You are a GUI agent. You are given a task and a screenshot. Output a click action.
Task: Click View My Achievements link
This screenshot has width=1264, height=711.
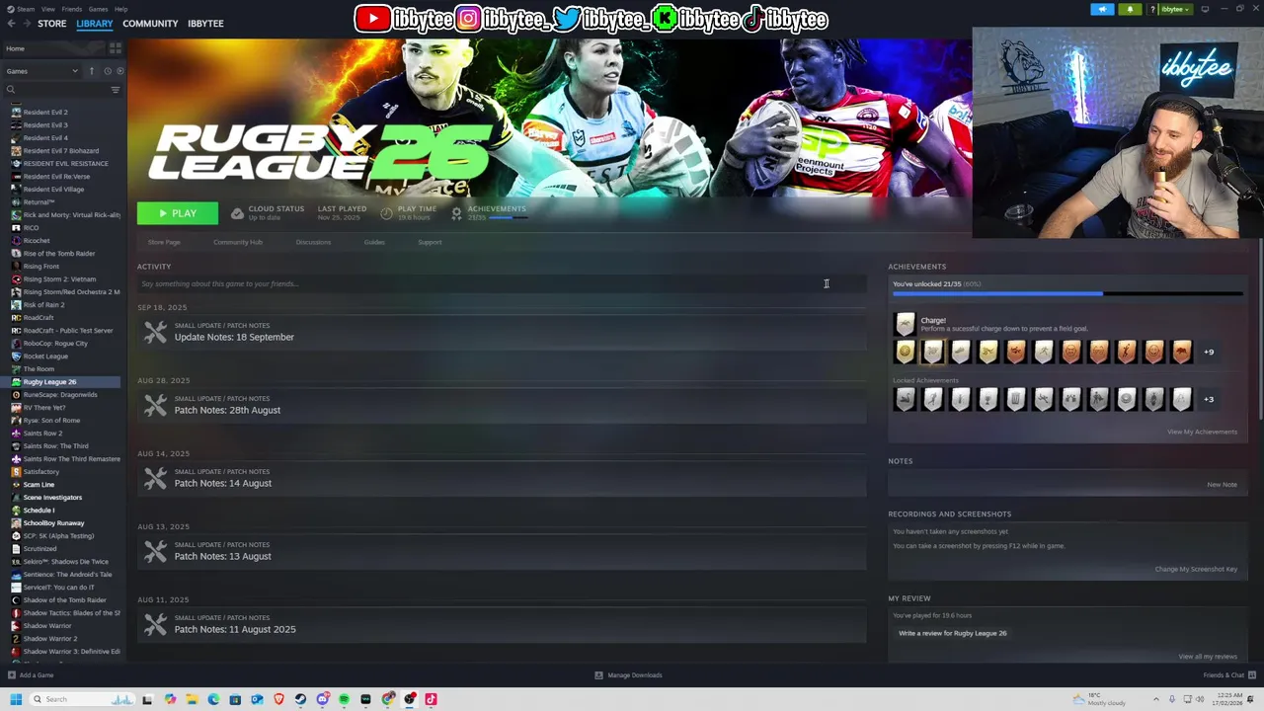[x=1202, y=432]
